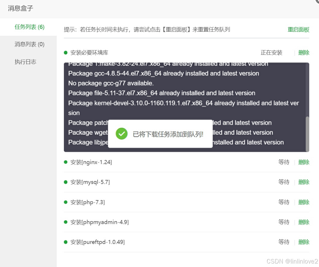Select the 安装[php-7.3] task name
319x267 pixels.
click(88, 202)
